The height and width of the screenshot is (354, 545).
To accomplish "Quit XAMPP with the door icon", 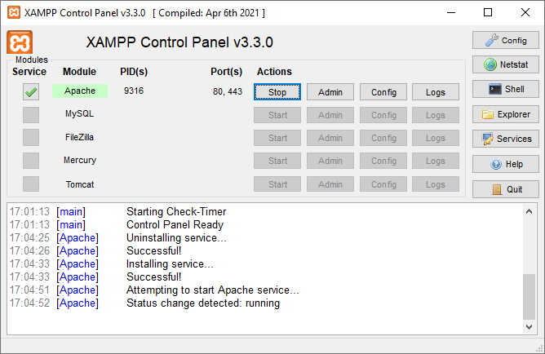I will [505, 189].
